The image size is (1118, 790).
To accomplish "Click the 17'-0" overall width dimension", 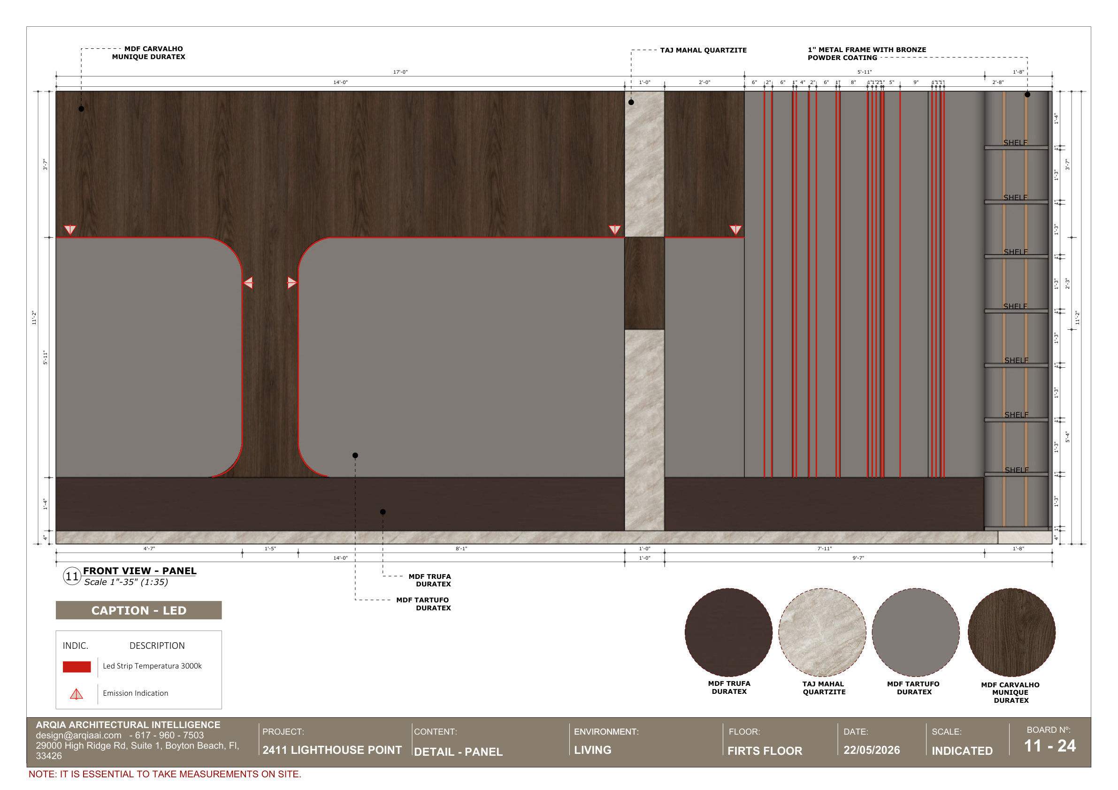I will click(400, 72).
